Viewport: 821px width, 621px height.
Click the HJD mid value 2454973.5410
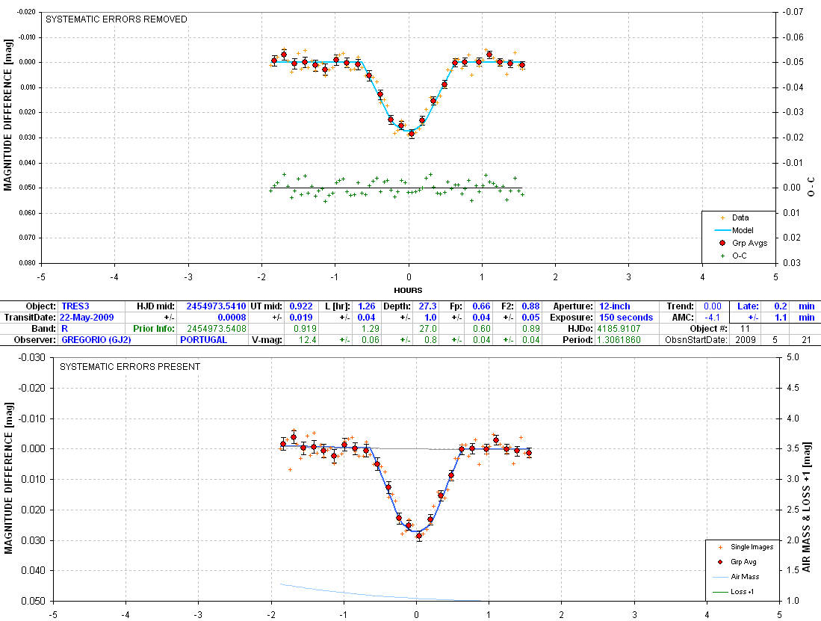tap(216, 306)
